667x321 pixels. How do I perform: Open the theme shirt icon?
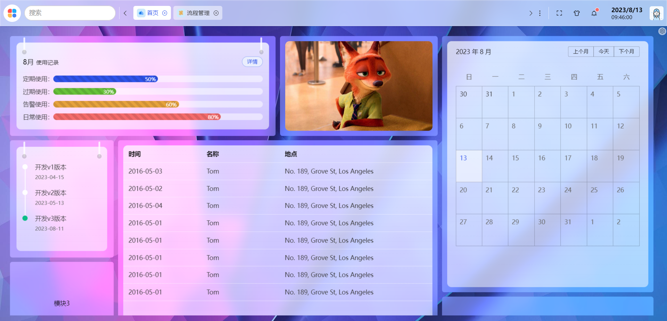click(x=577, y=13)
